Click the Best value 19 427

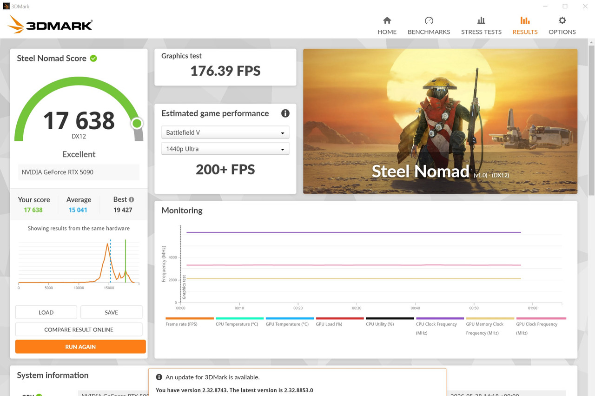[x=123, y=210]
